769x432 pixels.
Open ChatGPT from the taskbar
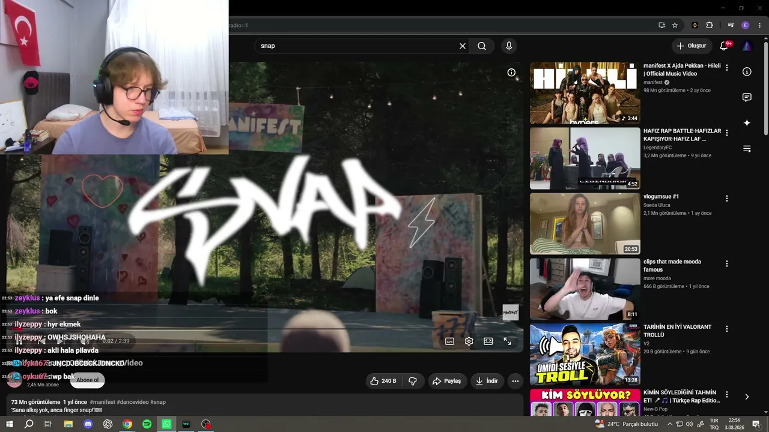coord(108,424)
